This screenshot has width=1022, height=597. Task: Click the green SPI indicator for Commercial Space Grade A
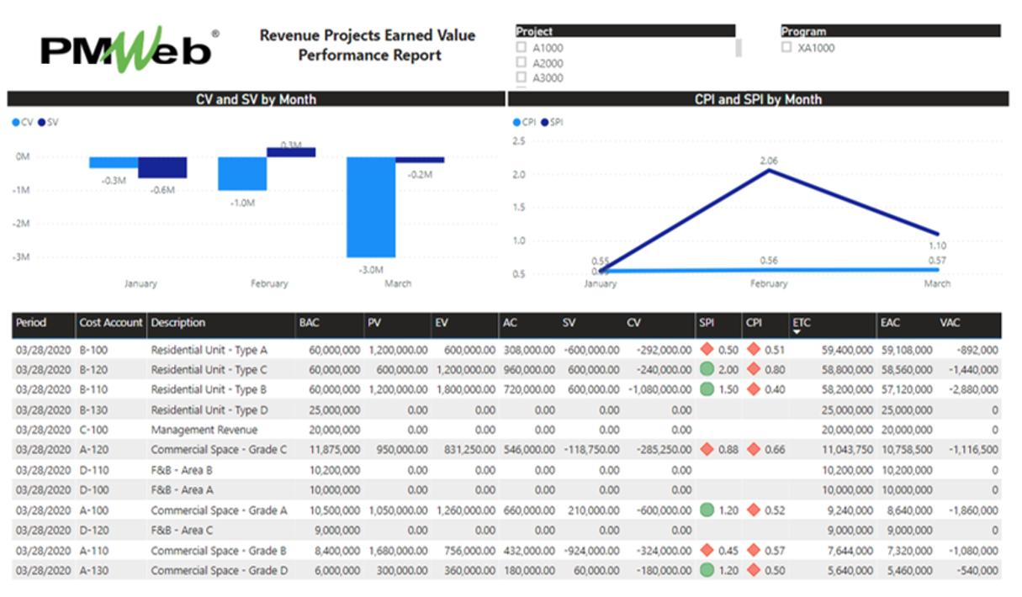coord(707,510)
